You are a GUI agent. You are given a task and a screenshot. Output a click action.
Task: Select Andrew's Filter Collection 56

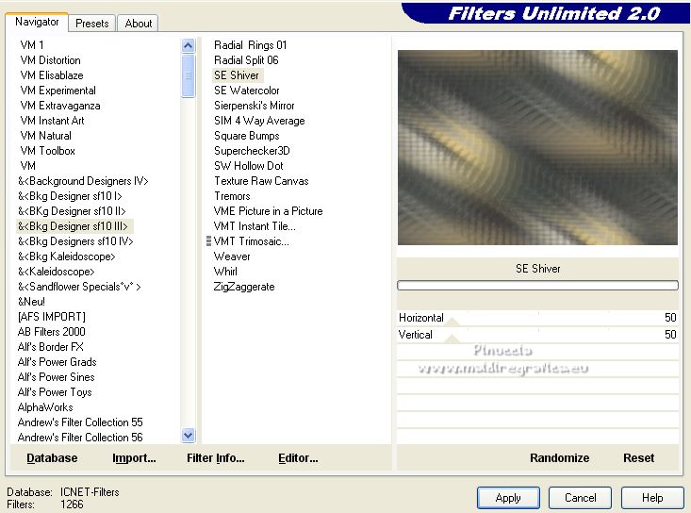click(80, 438)
